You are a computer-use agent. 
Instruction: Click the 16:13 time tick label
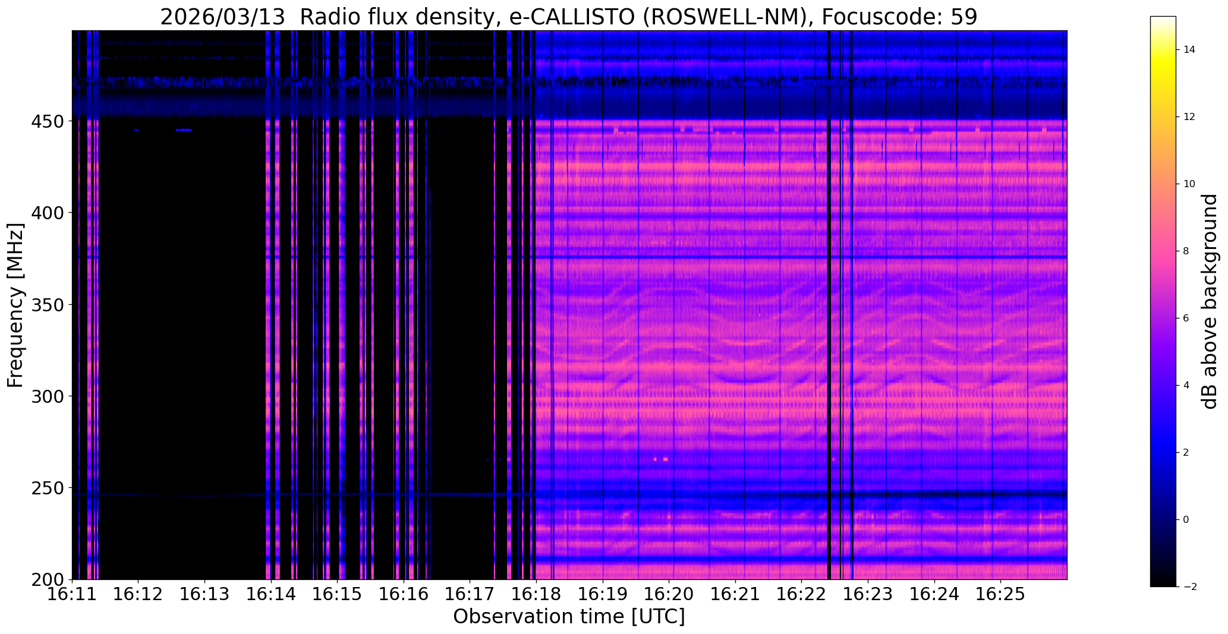pos(205,594)
